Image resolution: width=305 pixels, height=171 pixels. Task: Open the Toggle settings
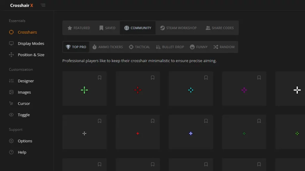coord(19,115)
